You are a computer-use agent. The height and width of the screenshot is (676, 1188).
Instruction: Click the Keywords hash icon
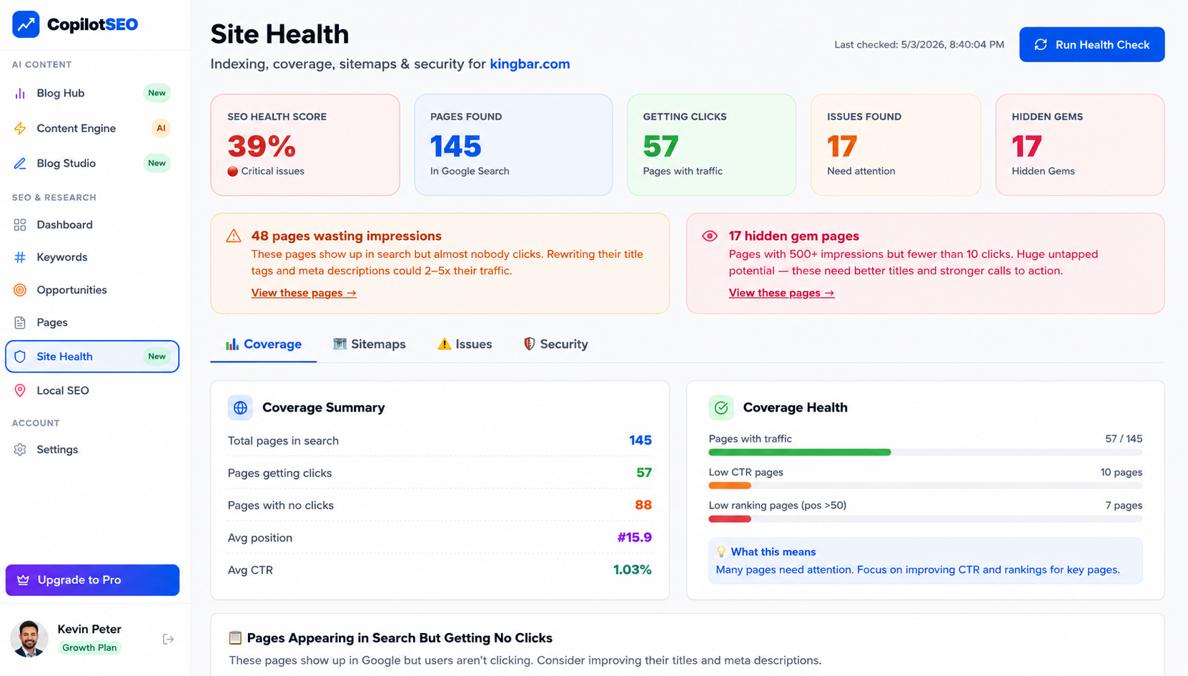tap(20, 257)
